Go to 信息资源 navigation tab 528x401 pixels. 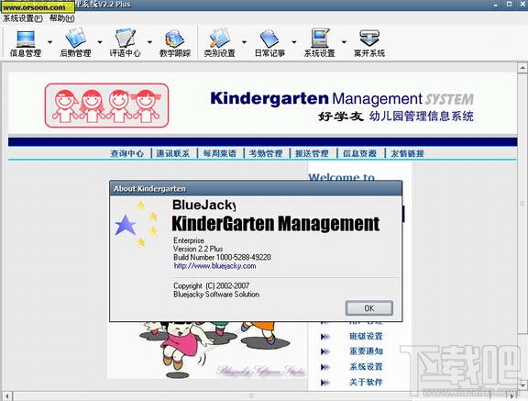pos(359,153)
